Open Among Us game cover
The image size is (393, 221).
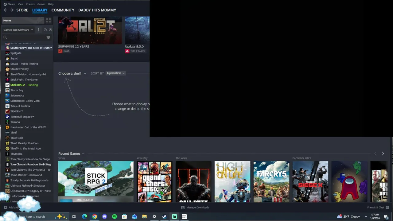coord(349,182)
